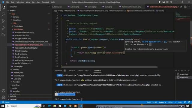
Task: Open terminal panel more actions
Action: (181, 70)
